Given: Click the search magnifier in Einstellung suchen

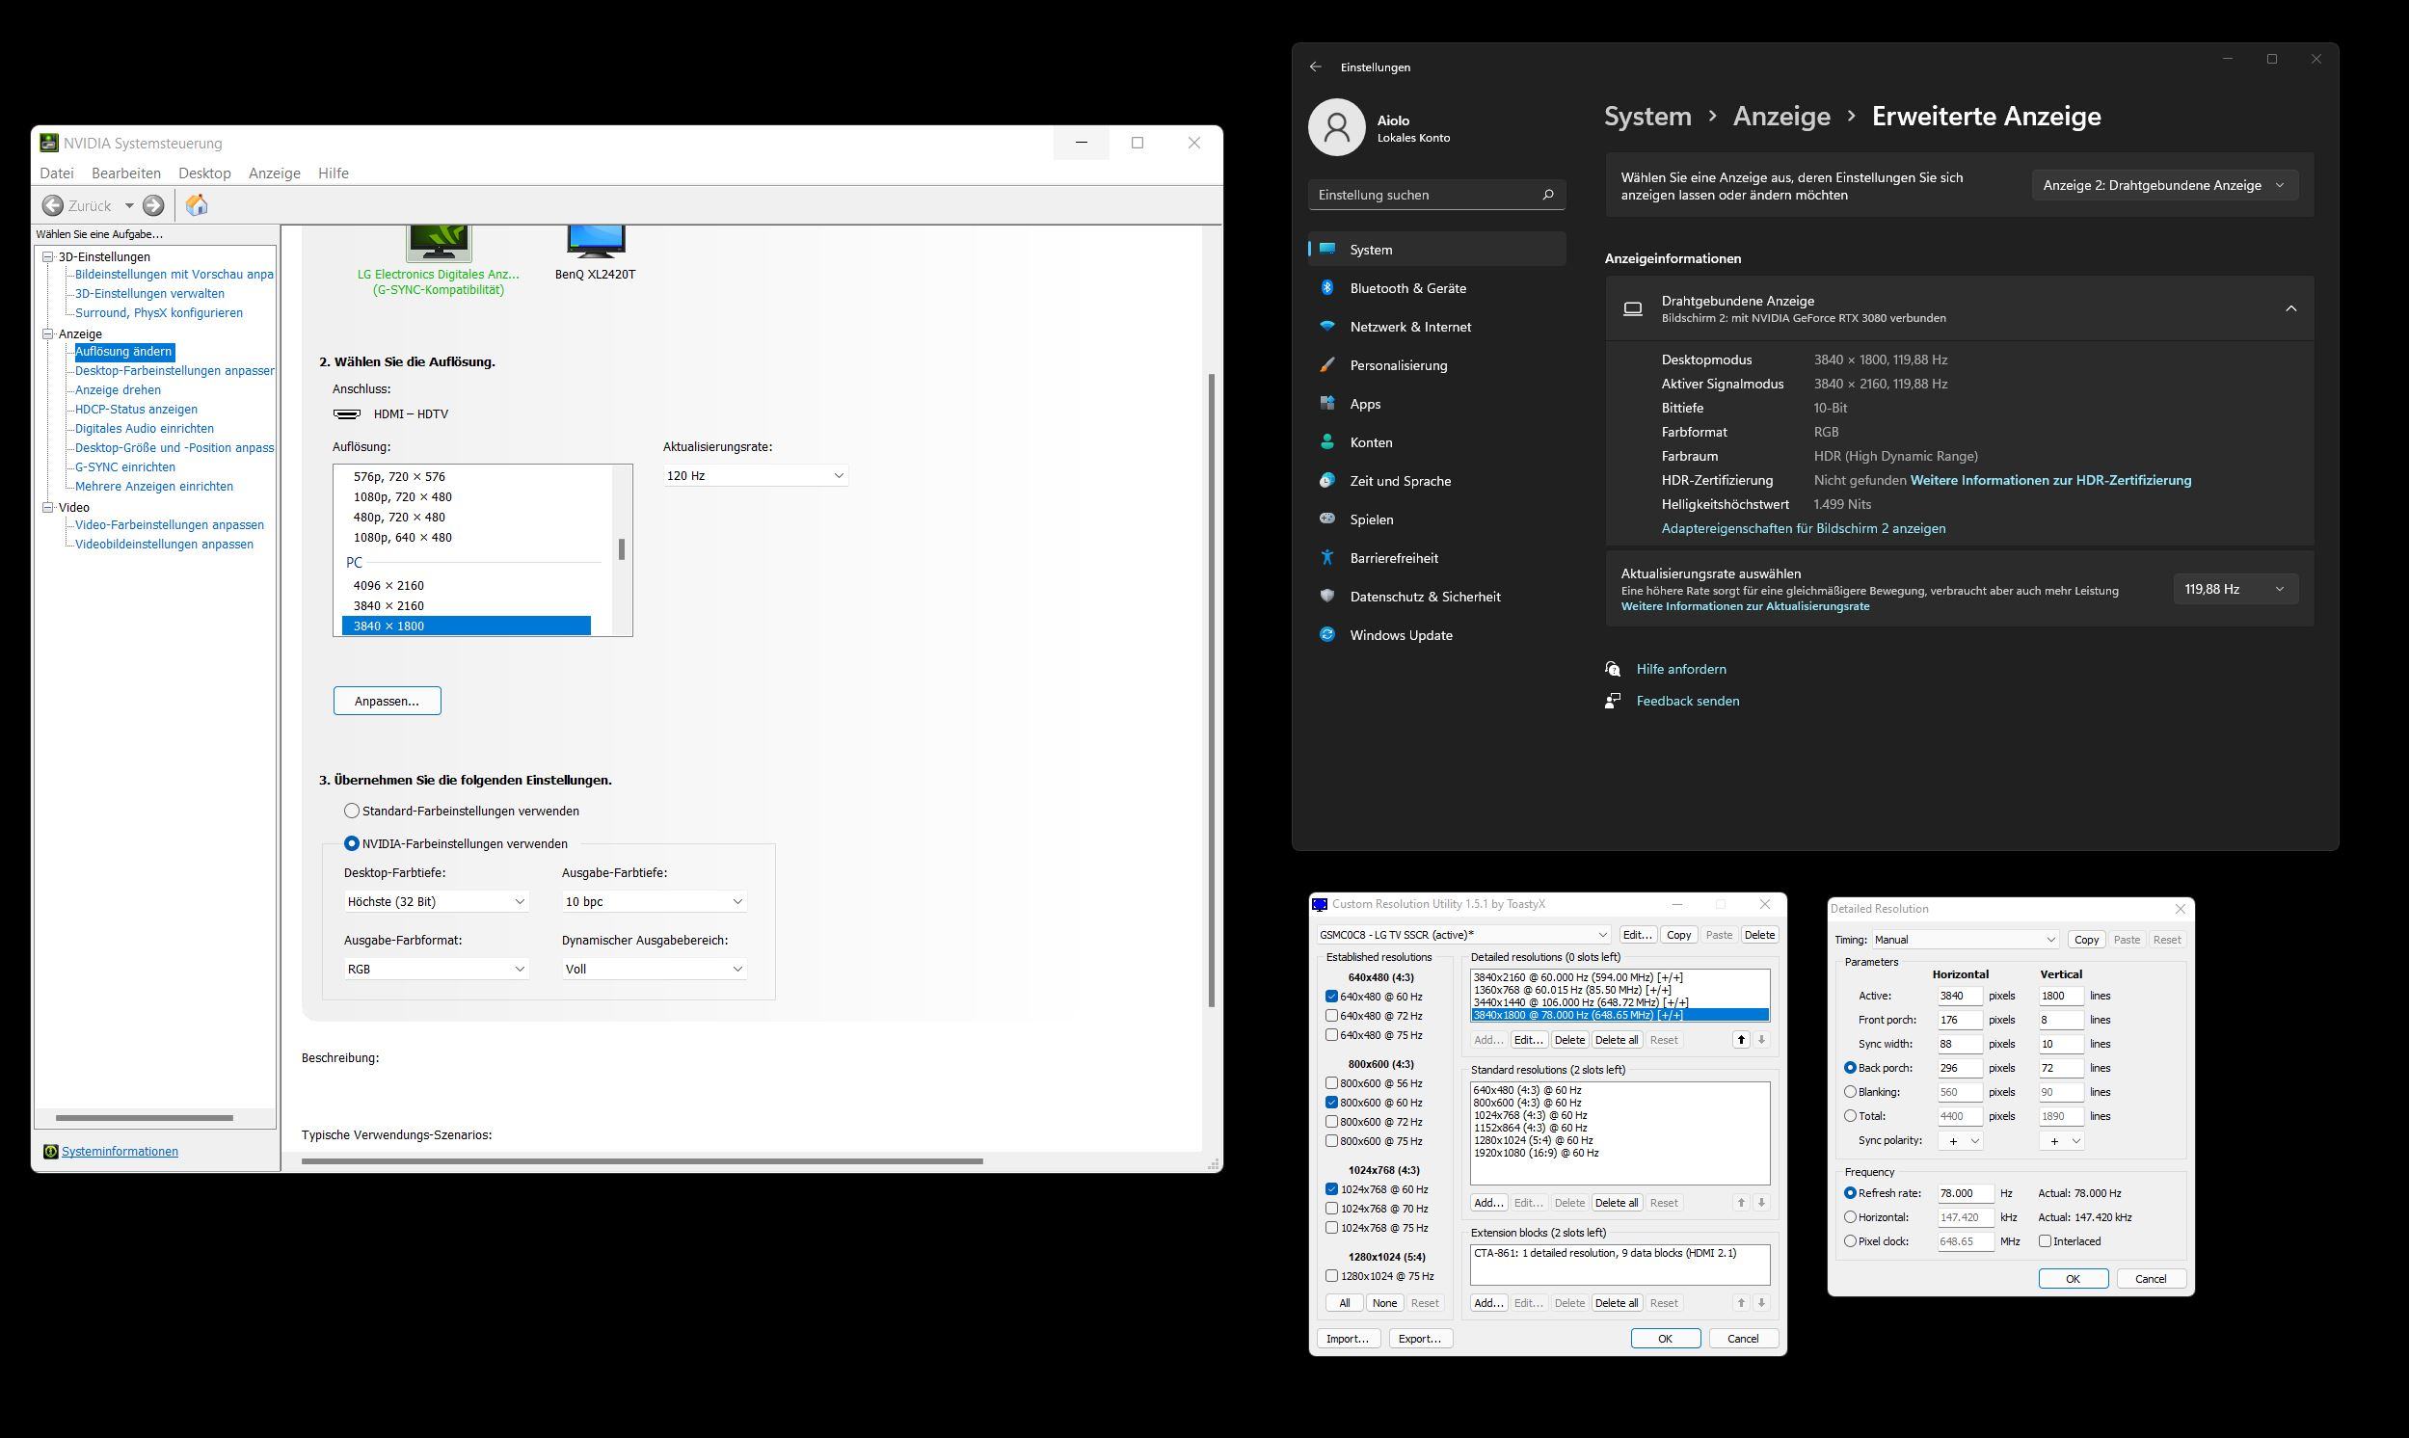Looking at the screenshot, I should pos(1547,195).
